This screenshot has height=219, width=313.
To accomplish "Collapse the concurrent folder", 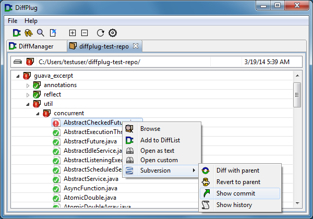I will click(38, 114).
